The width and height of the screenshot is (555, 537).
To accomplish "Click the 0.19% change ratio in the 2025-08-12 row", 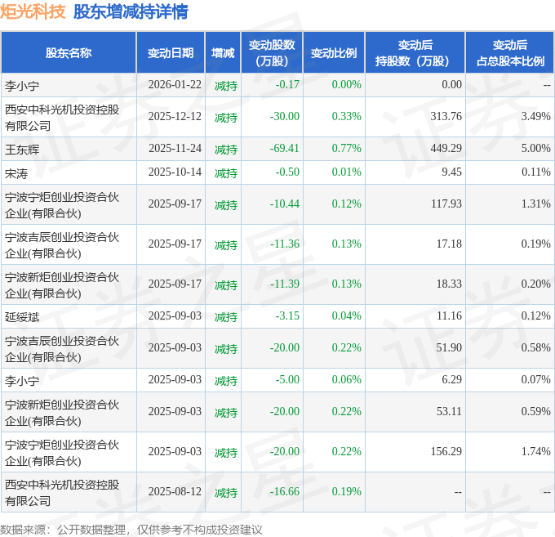I will click(x=347, y=491).
